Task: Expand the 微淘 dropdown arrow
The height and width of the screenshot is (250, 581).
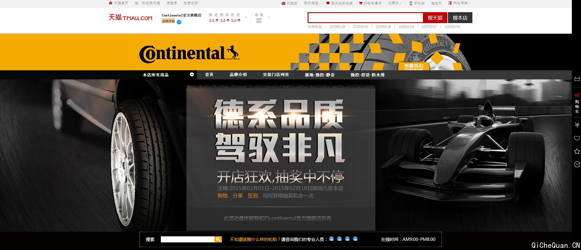Action: click(269, 17)
